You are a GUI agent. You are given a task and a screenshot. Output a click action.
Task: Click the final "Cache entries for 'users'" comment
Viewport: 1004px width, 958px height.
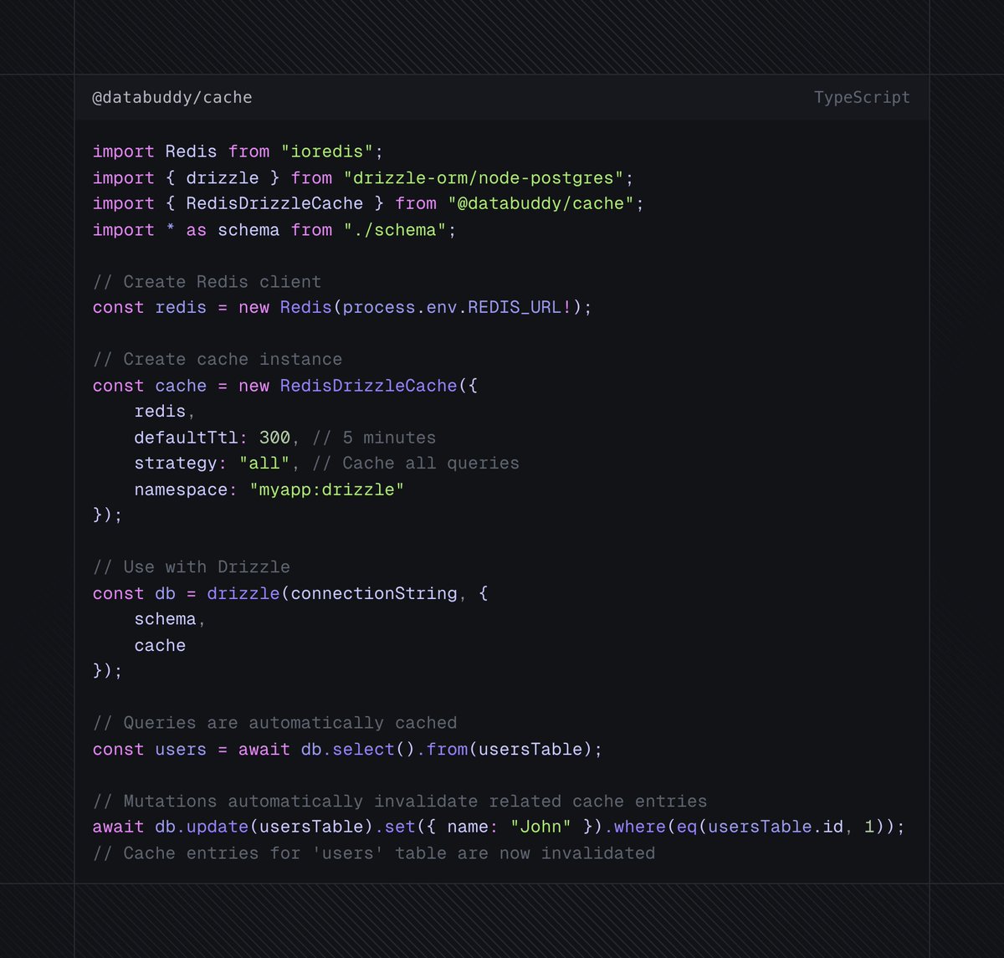(x=374, y=853)
